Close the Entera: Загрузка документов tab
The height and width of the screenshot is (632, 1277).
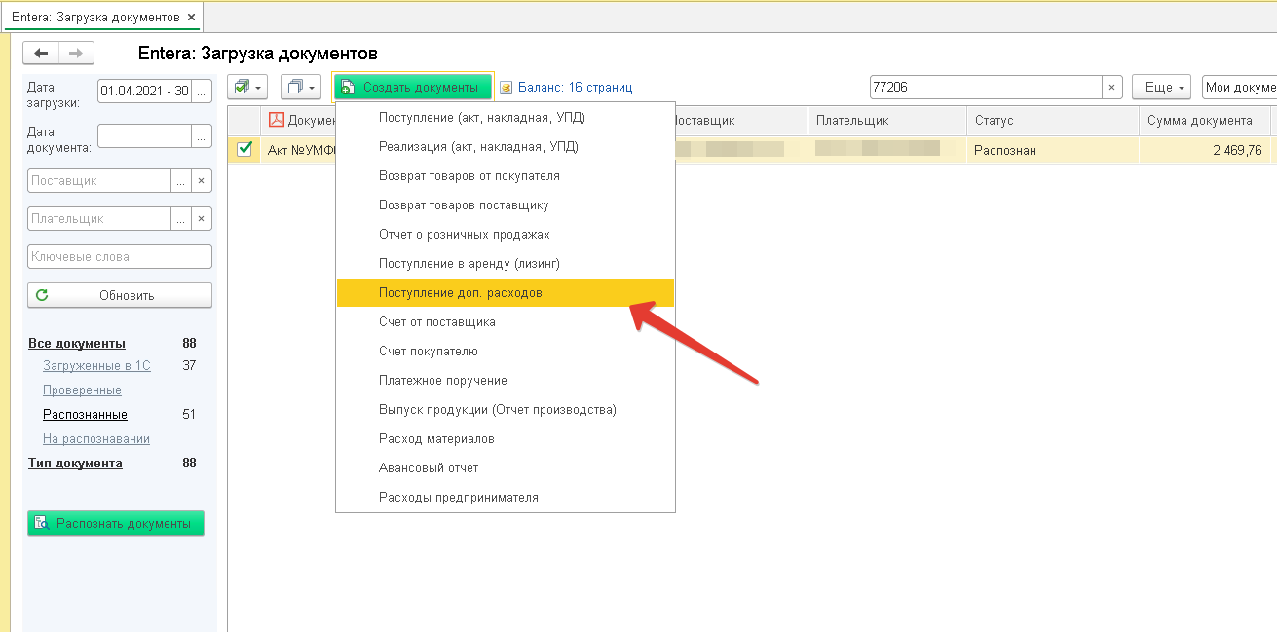191,18
